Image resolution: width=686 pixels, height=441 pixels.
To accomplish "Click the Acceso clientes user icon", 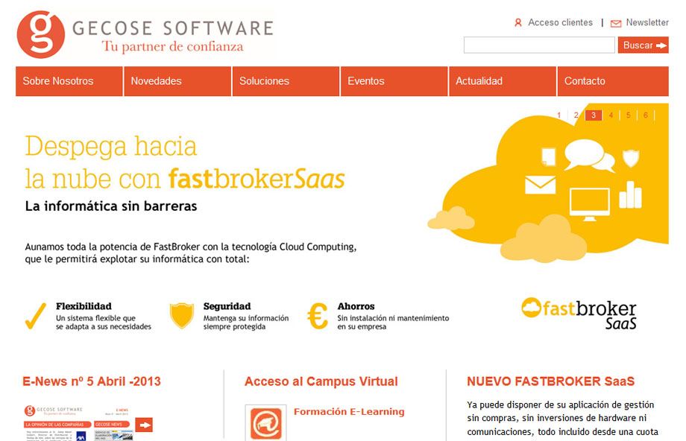I will (x=518, y=23).
